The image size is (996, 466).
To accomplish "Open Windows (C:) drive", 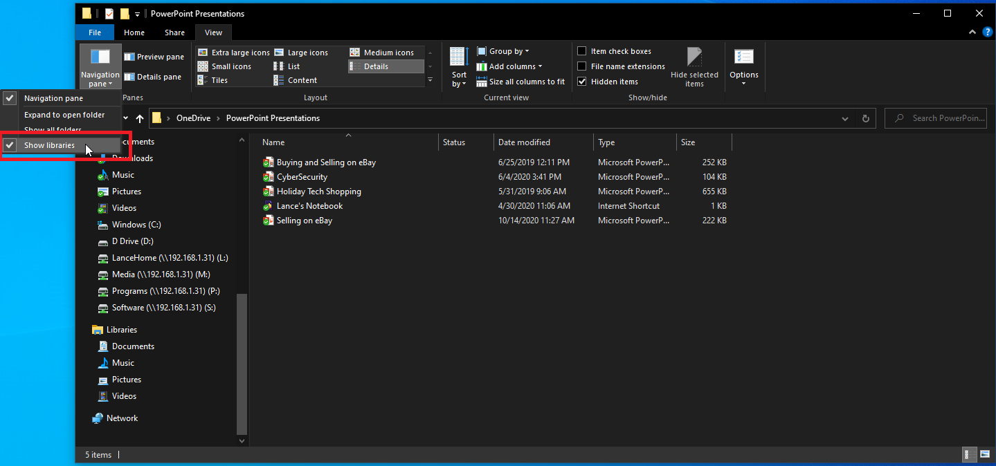I will point(136,225).
